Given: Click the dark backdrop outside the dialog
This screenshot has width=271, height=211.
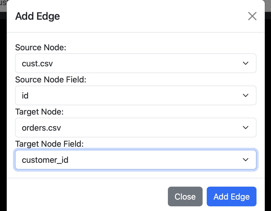Looking at the screenshot, I should click(3, 104).
